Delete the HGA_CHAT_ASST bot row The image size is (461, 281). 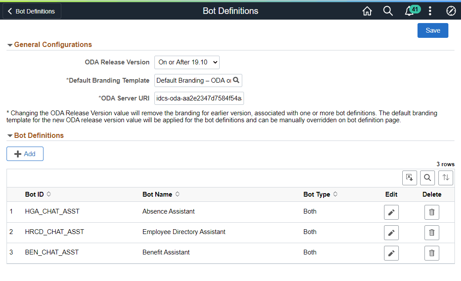431,212
